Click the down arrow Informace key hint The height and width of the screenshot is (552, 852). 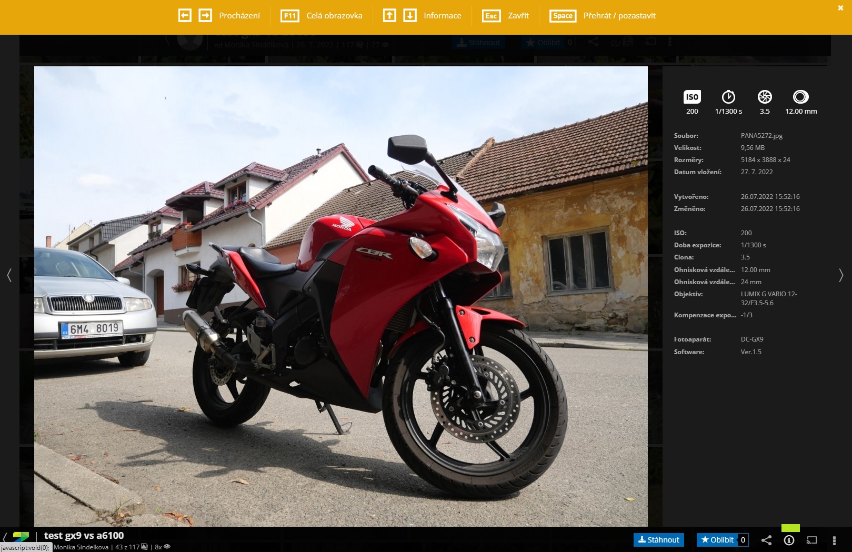point(410,16)
